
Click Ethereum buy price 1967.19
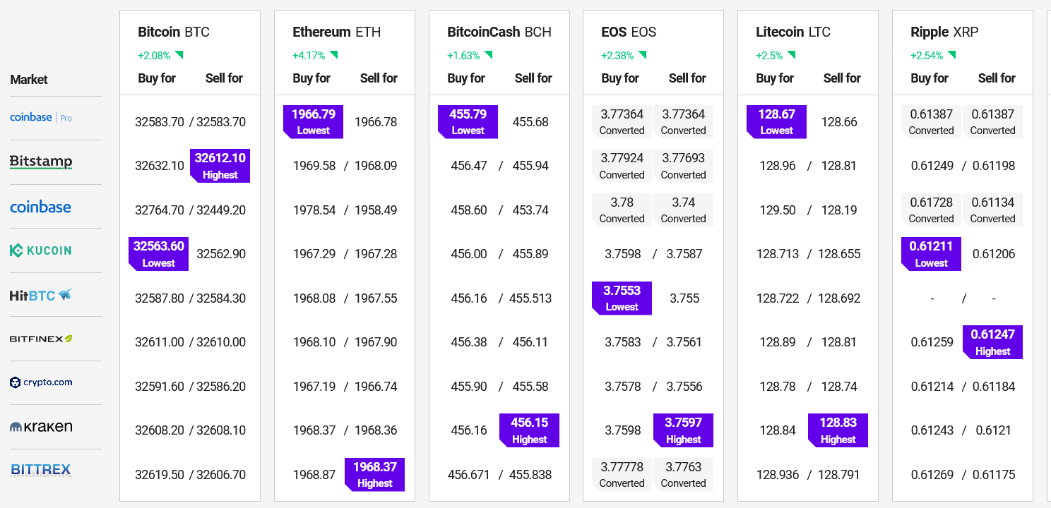314,387
